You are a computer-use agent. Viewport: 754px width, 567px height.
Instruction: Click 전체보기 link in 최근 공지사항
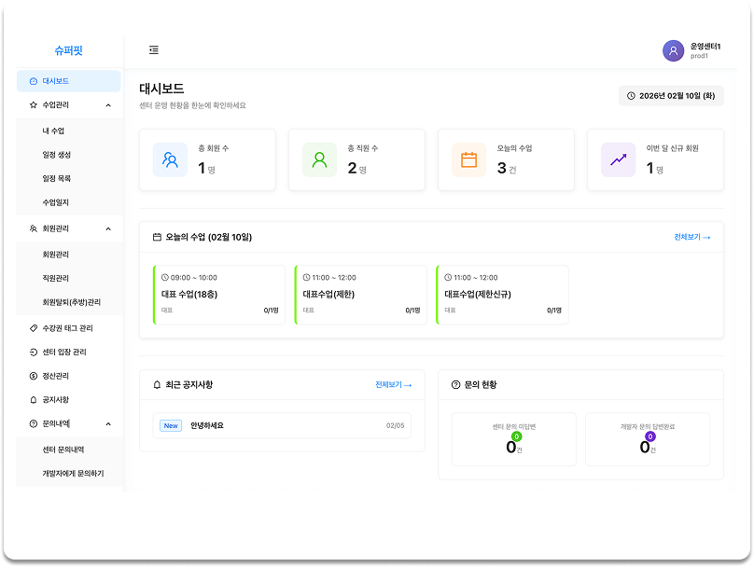(x=393, y=384)
